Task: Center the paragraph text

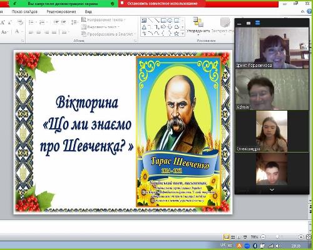Action: (x=39, y=32)
